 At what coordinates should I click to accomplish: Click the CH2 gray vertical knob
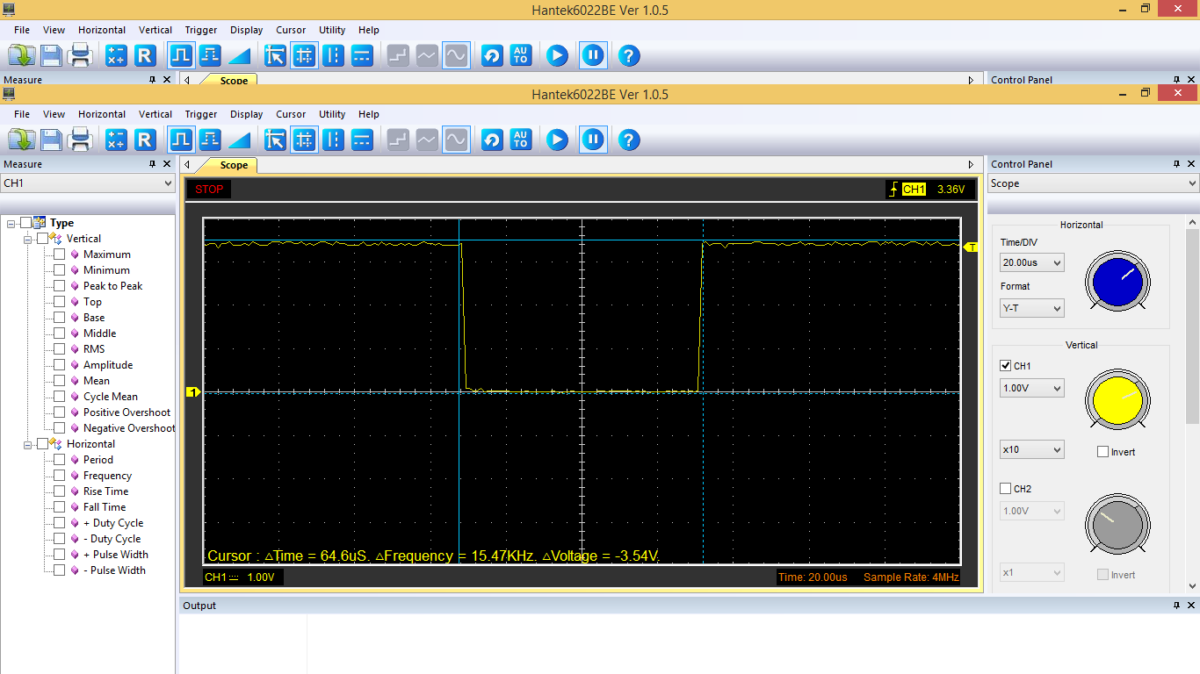(1116, 524)
